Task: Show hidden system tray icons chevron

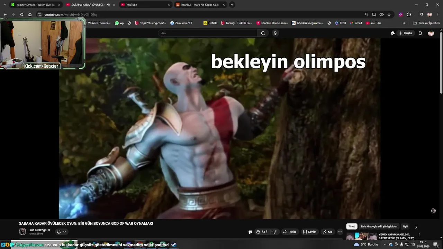Action: click(x=385, y=245)
